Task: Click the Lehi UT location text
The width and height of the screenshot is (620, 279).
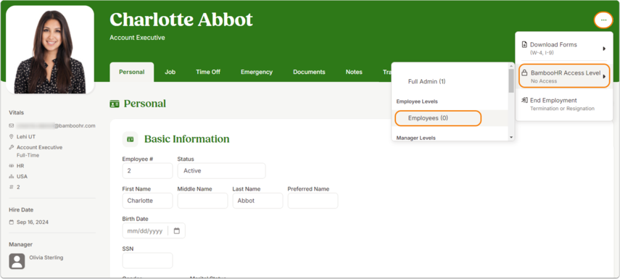Action: pyautogui.click(x=26, y=137)
